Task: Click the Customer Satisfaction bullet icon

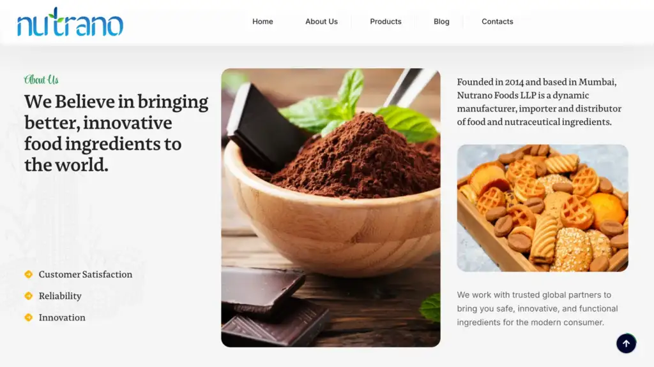Action: (28, 274)
